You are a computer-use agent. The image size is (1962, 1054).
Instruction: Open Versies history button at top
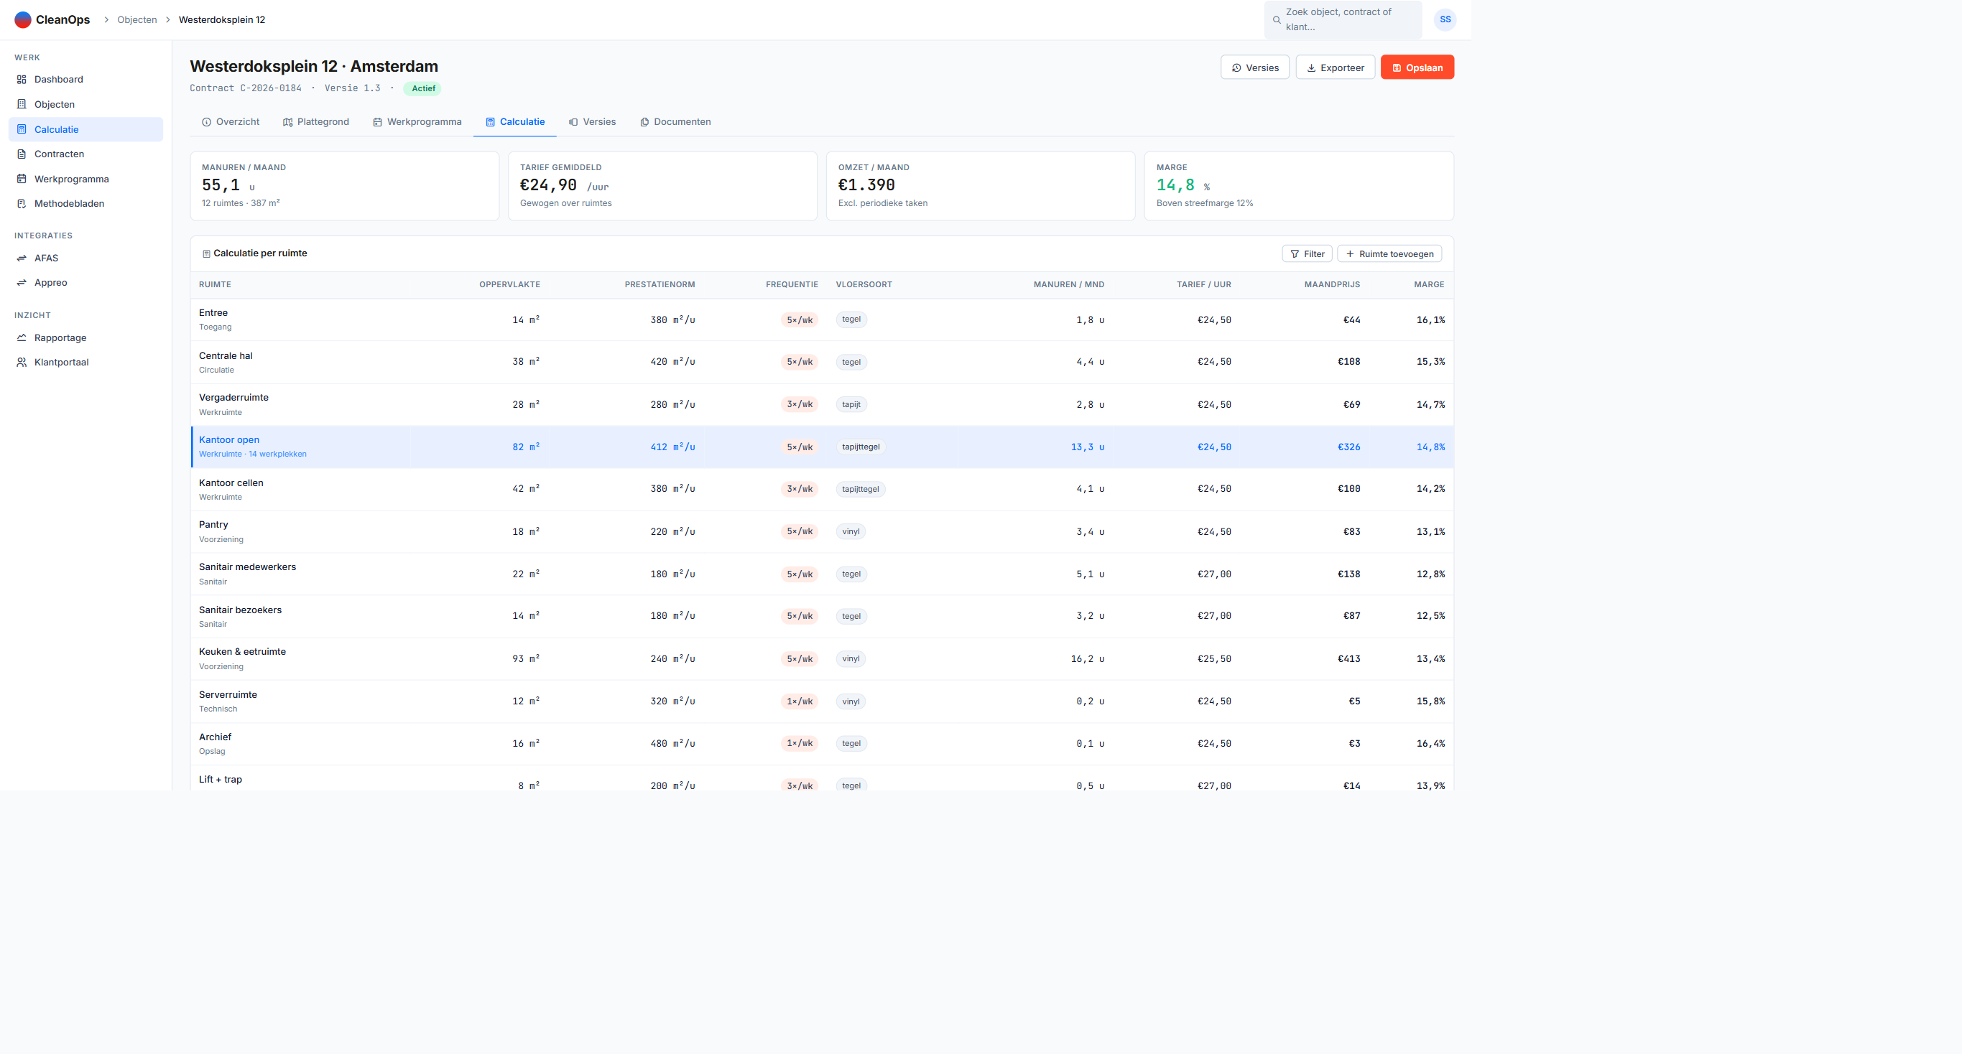(x=1254, y=67)
